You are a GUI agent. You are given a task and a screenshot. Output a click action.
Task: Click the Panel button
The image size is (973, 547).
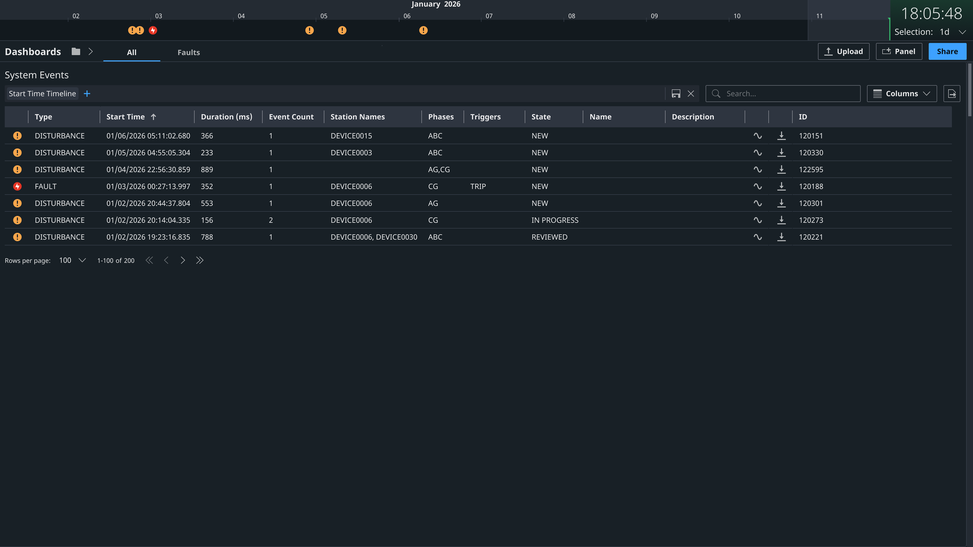(899, 51)
